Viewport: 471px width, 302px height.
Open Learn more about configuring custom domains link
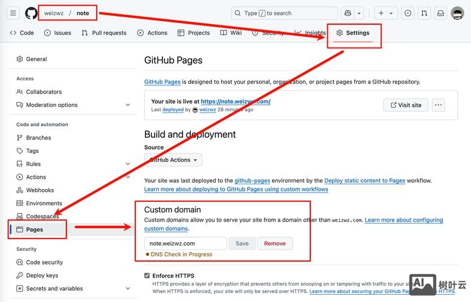coord(404,220)
